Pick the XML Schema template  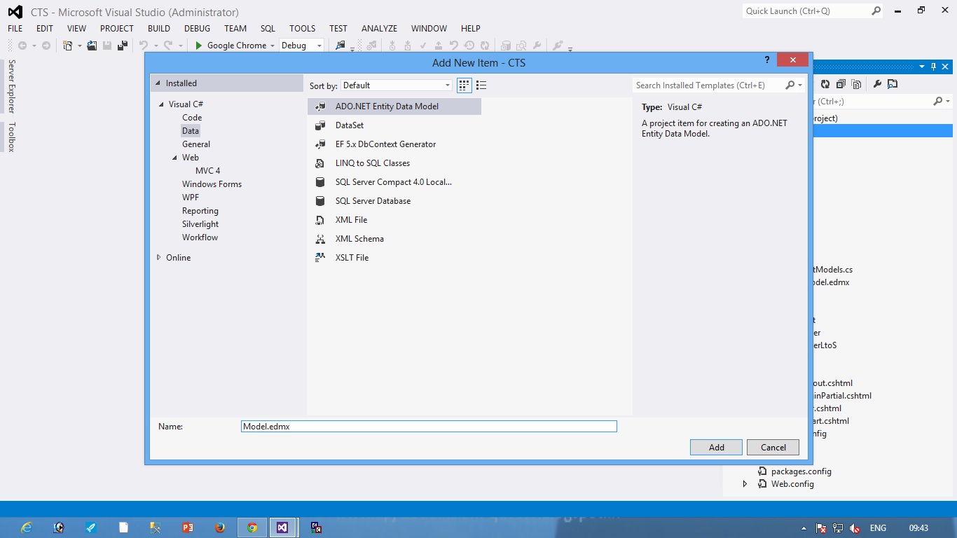pyautogui.click(x=359, y=238)
